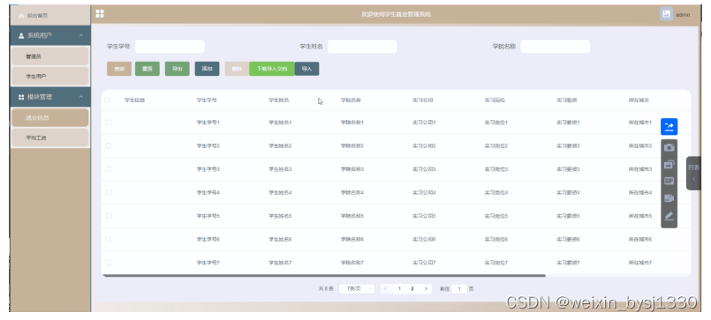Click the cell 实习岗位6
This screenshot has height=320, width=711.
pyautogui.click(x=496, y=239)
